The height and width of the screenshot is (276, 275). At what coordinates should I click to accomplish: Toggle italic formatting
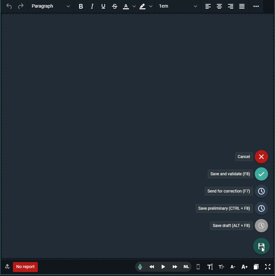[92, 6]
